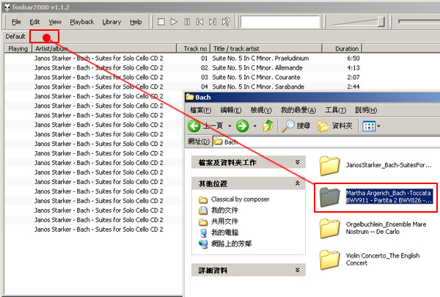Open the Help menu in foobar2000
Image resolution: width=440 pixels, height=297 pixels.
point(136,22)
